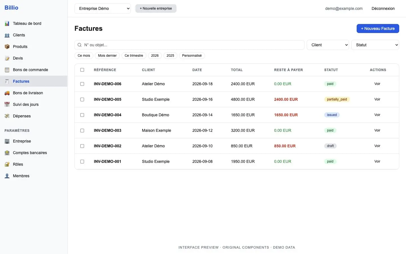The image size is (406, 254).
Task: Choose the Personnalisé date filter
Action: pyautogui.click(x=192, y=56)
